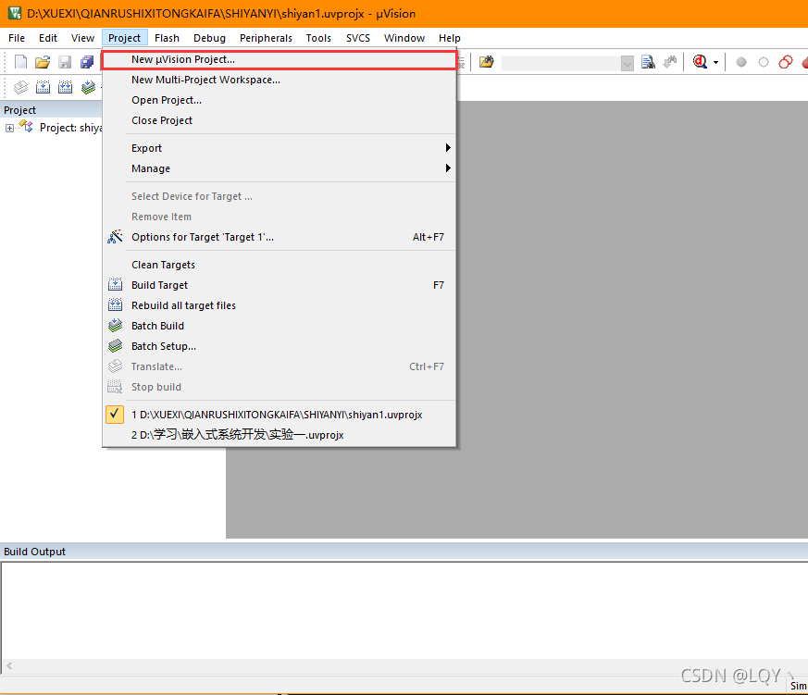Choose Rebuild all target files
The width and height of the screenshot is (808, 695).
[280, 305]
